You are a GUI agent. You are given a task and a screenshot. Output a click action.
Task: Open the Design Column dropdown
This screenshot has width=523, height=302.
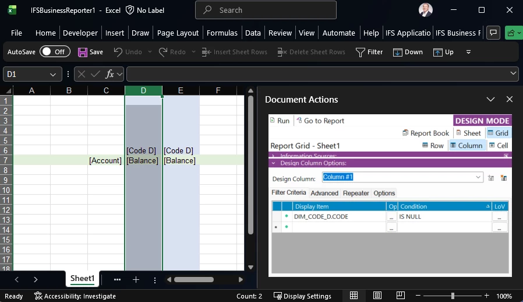[478, 177]
